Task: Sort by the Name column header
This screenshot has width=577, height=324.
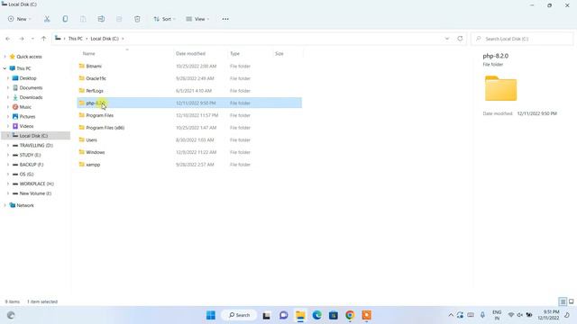Action: click(x=88, y=54)
